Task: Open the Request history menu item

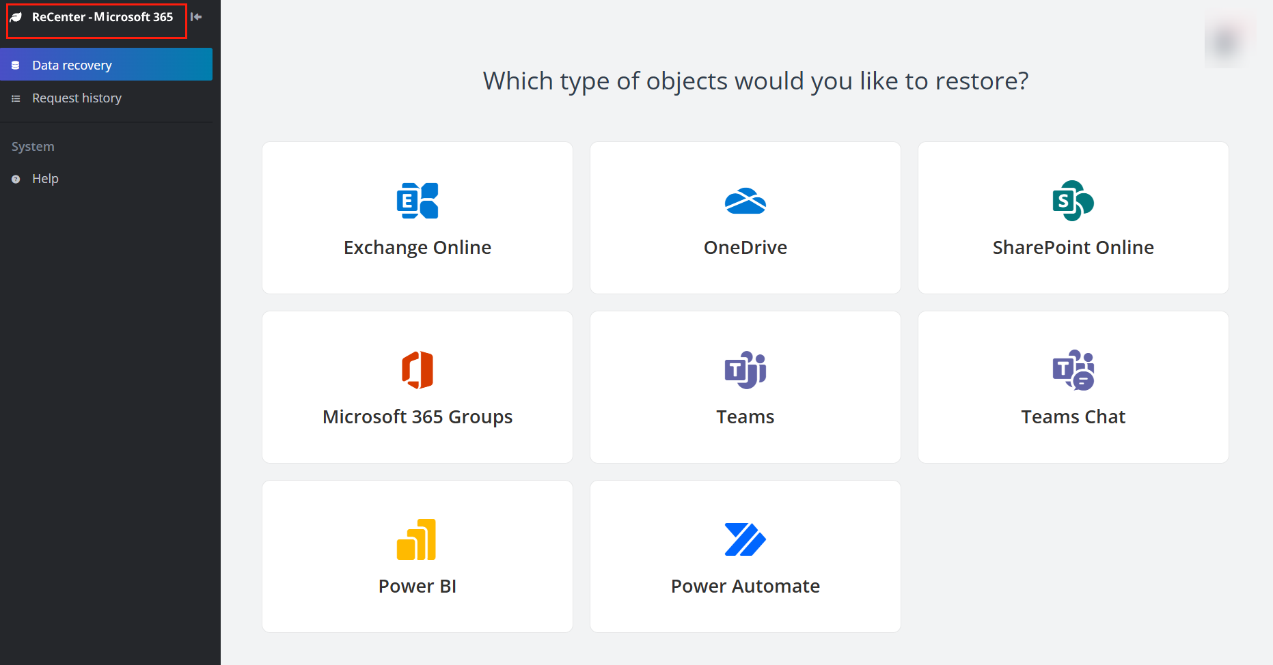Action: pos(77,98)
